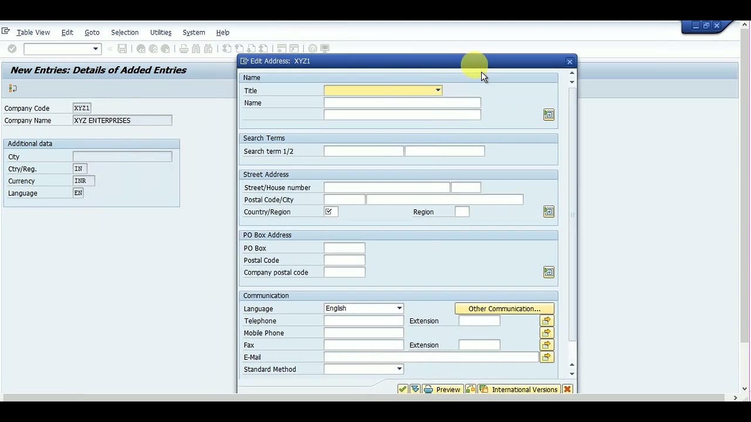
Task: Click the First Page icon in toolbar
Action: click(x=226, y=49)
